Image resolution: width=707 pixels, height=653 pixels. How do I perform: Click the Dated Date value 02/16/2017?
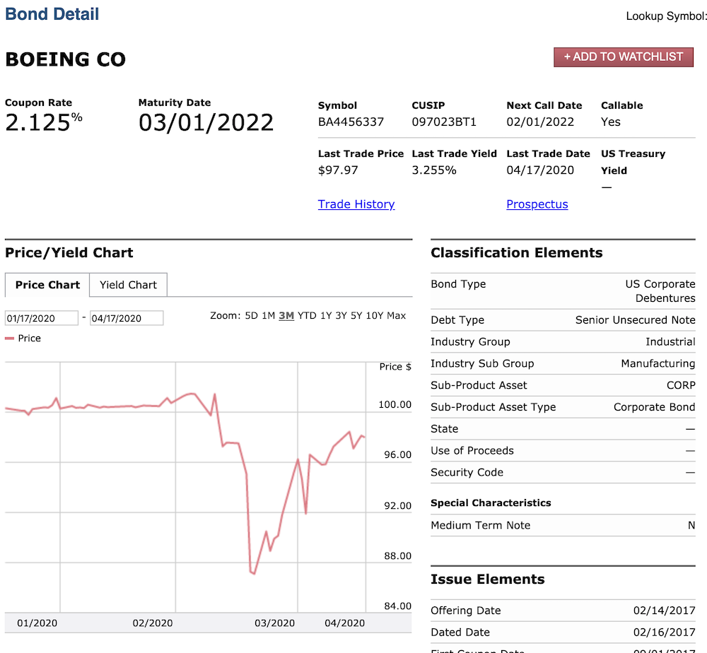point(664,633)
